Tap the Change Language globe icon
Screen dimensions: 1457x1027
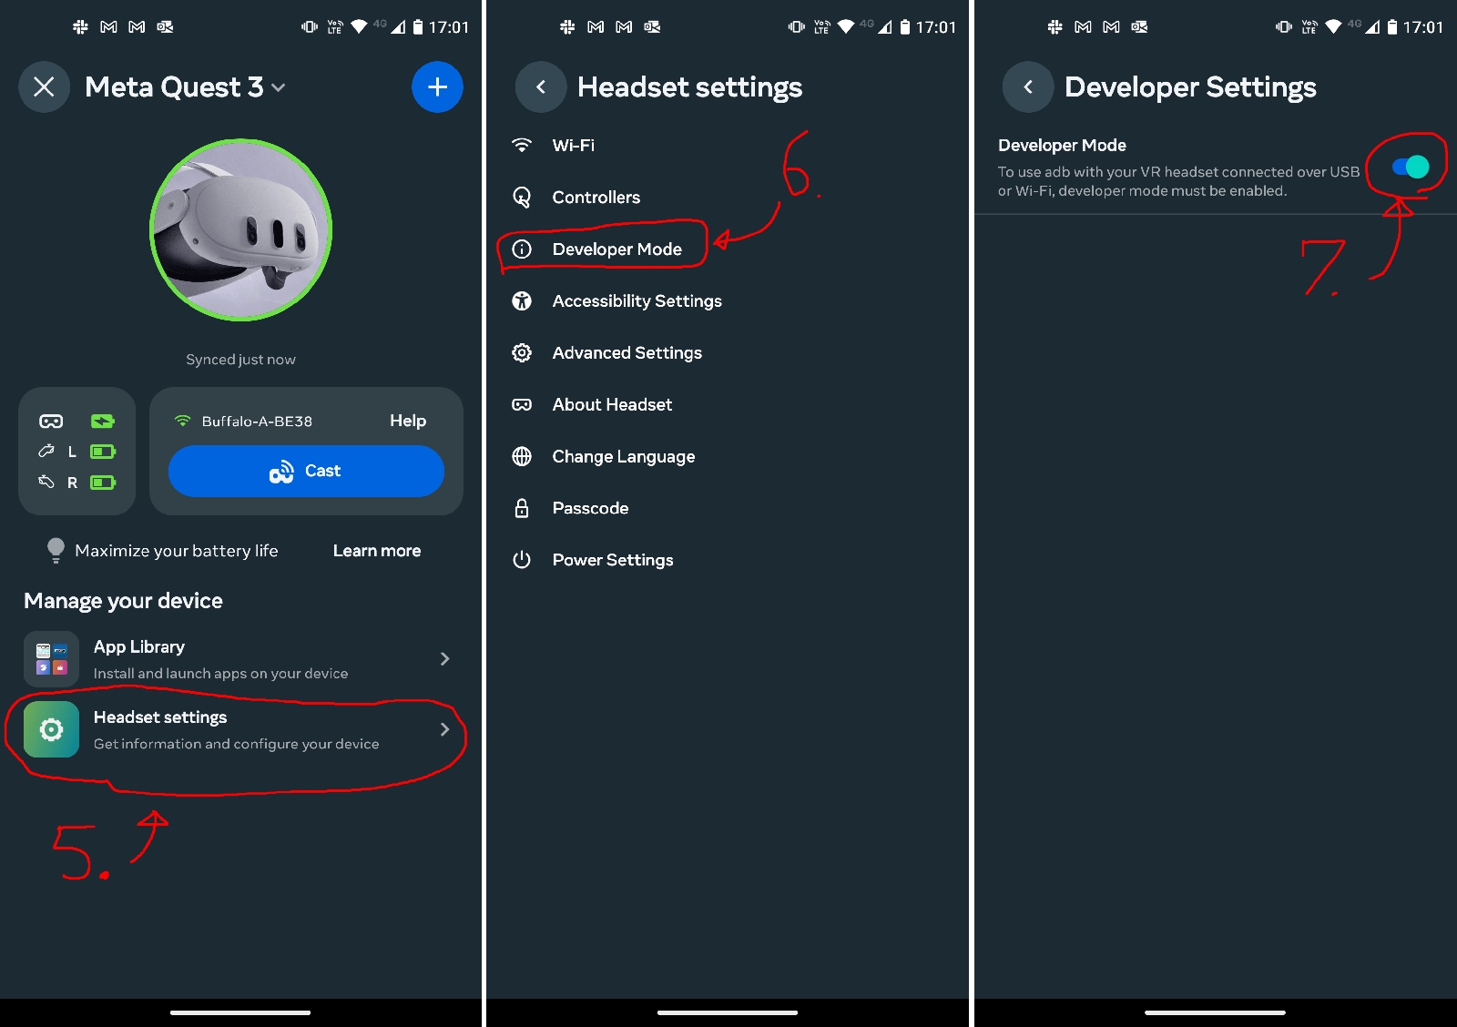pos(522,456)
